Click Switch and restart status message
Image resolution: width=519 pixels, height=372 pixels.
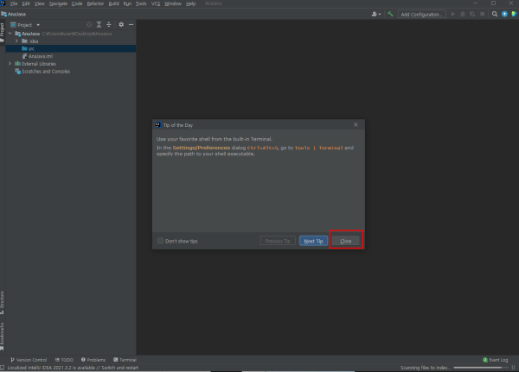pos(73,368)
